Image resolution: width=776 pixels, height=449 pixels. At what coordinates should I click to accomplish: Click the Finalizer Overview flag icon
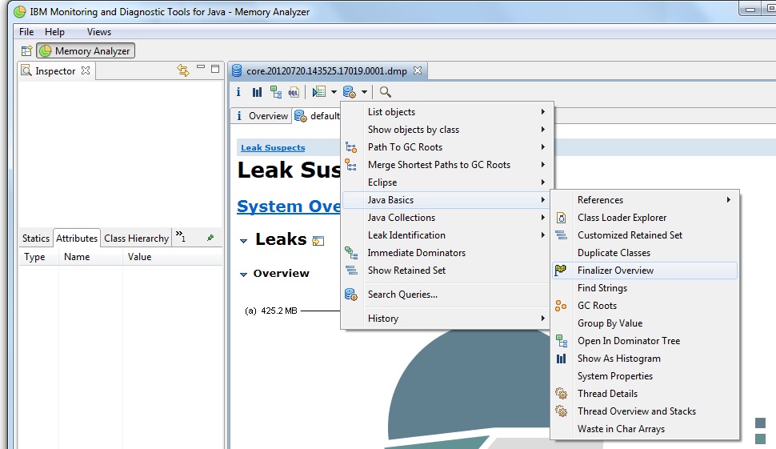[560, 271]
